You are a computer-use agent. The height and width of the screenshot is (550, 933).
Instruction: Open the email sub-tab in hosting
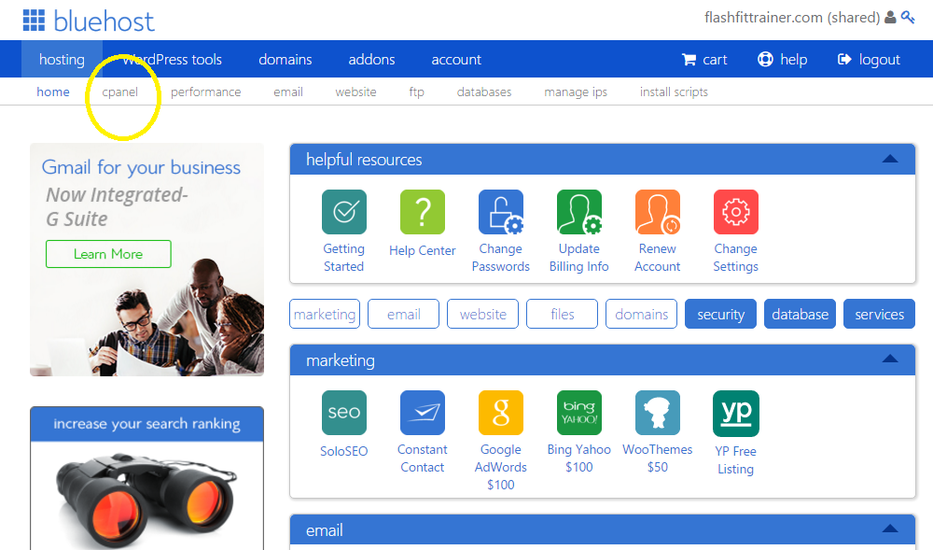tap(288, 92)
